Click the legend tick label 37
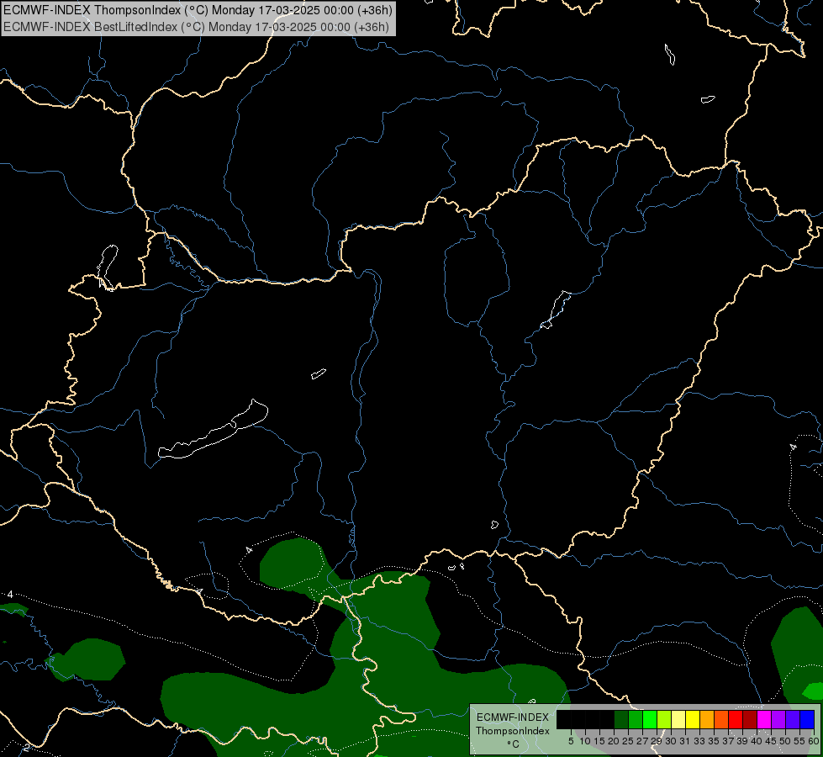This screenshot has height=757, width=823. [x=727, y=741]
